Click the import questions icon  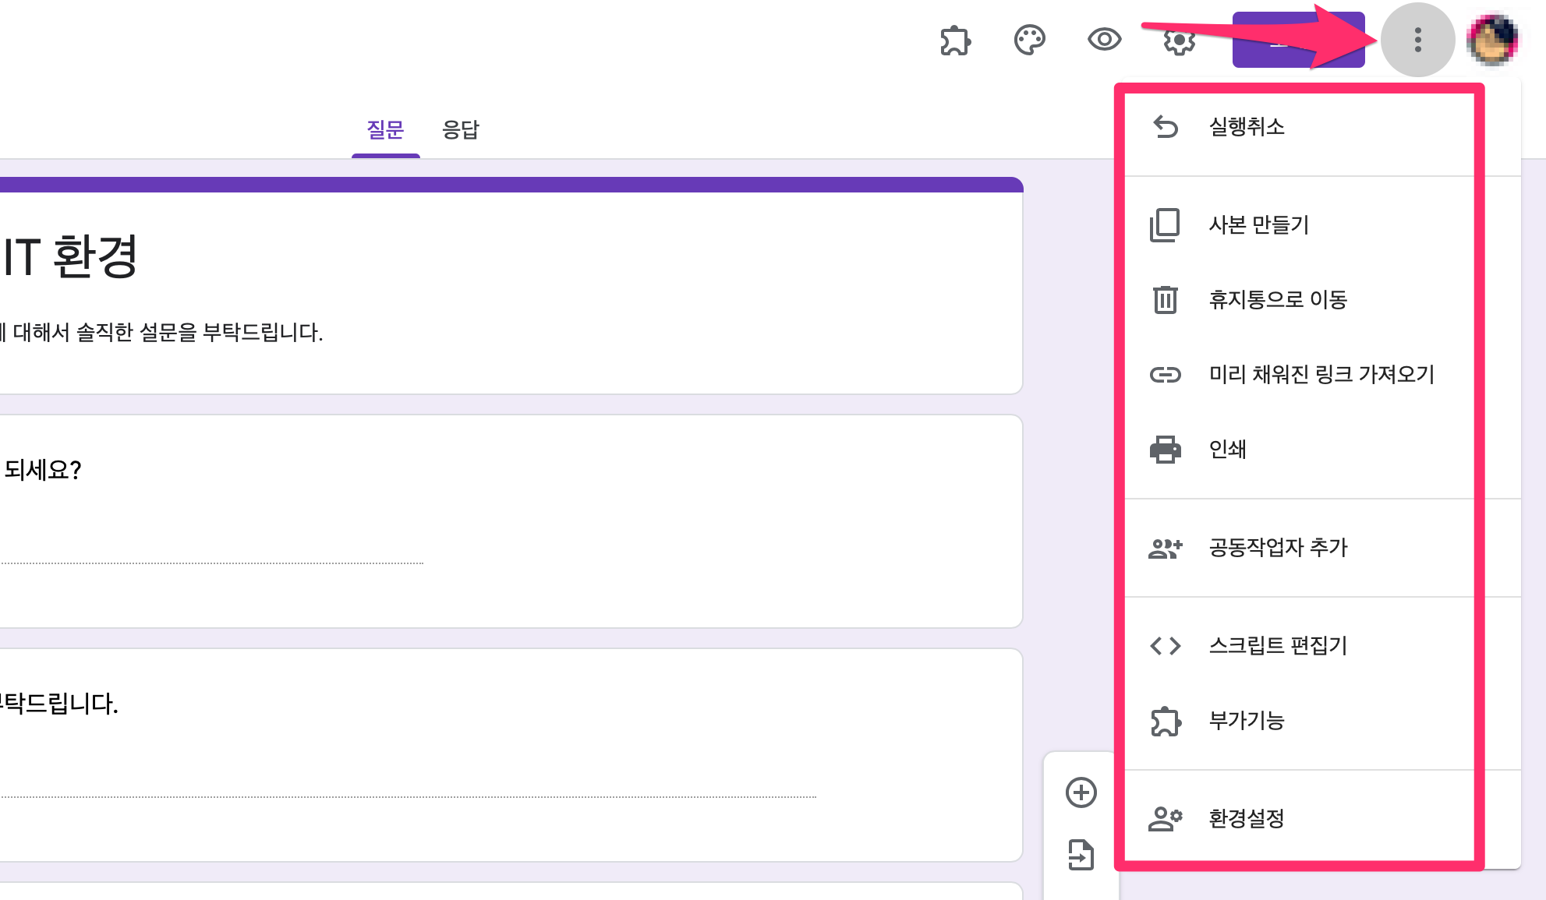pyautogui.click(x=1081, y=855)
